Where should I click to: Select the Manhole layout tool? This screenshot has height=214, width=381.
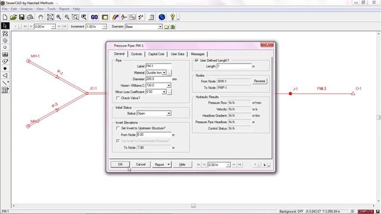tap(5, 40)
